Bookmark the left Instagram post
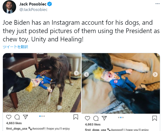The image size is (163, 131). (76, 117)
